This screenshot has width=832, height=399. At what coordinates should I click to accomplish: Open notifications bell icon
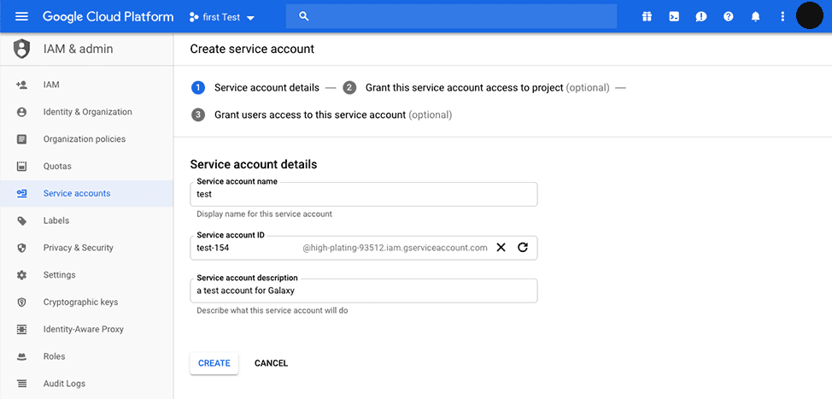[755, 16]
